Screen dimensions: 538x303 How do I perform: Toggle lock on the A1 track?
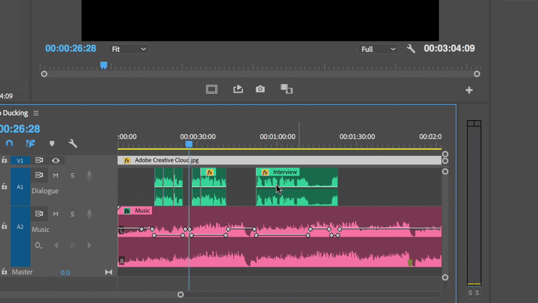tap(4, 186)
